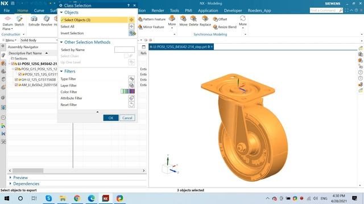Open the Sketch tool

(x=19, y=21)
